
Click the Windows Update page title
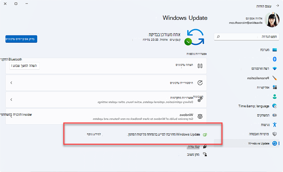click(185, 18)
